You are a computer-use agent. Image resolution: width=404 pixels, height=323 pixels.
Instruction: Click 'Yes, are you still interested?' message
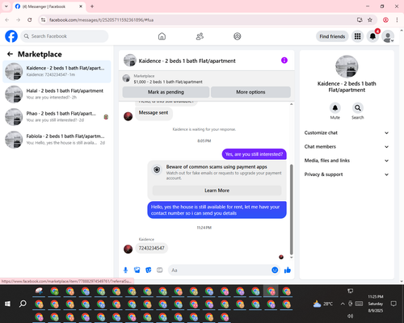pyautogui.click(x=254, y=154)
